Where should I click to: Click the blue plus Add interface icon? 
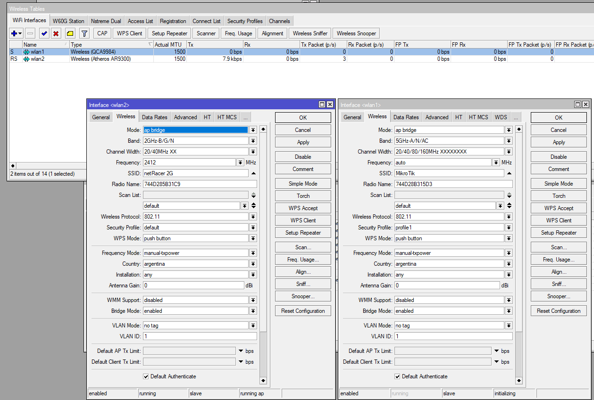pyautogui.click(x=15, y=33)
